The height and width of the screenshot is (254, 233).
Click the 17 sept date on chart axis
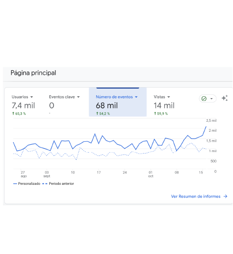pyautogui.click(x=99, y=172)
